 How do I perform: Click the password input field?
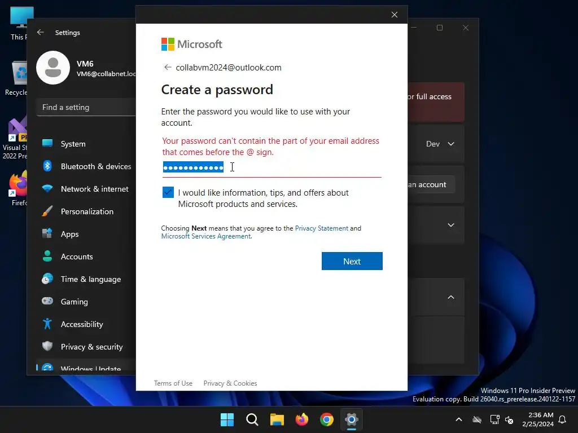tap(272, 167)
